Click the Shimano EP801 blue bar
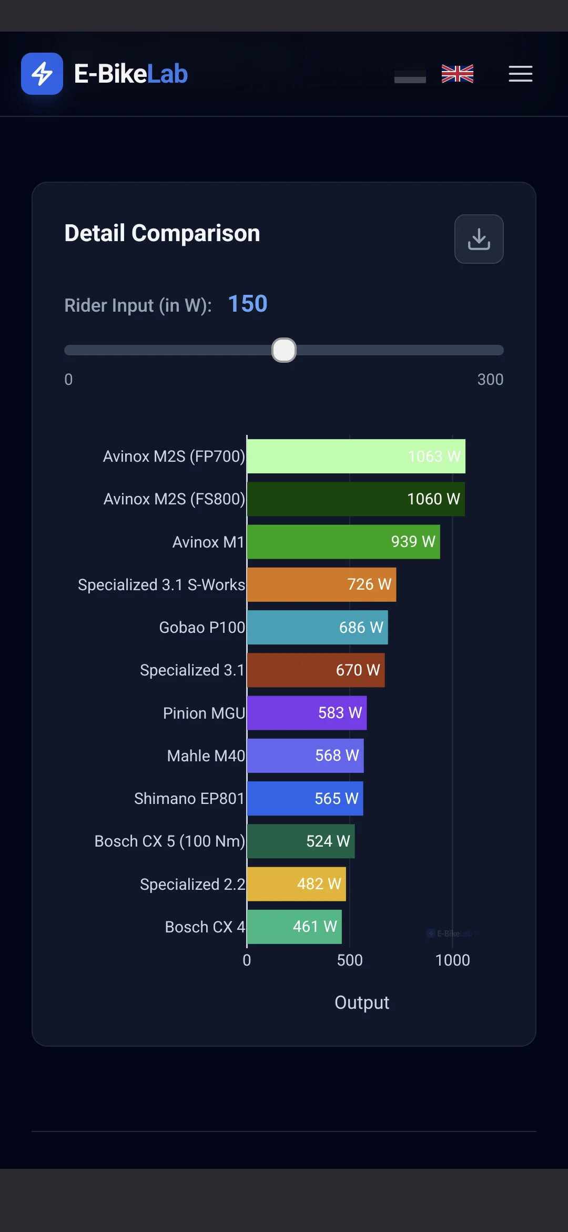This screenshot has width=568, height=1232. click(305, 799)
